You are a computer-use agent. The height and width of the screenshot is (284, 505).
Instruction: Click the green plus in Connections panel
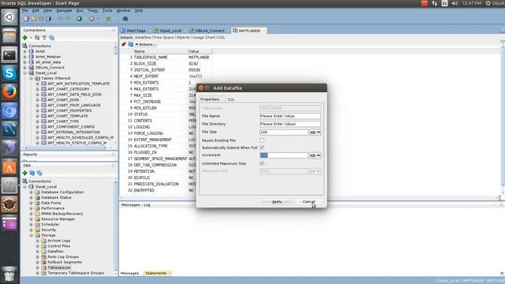coord(24,38)
